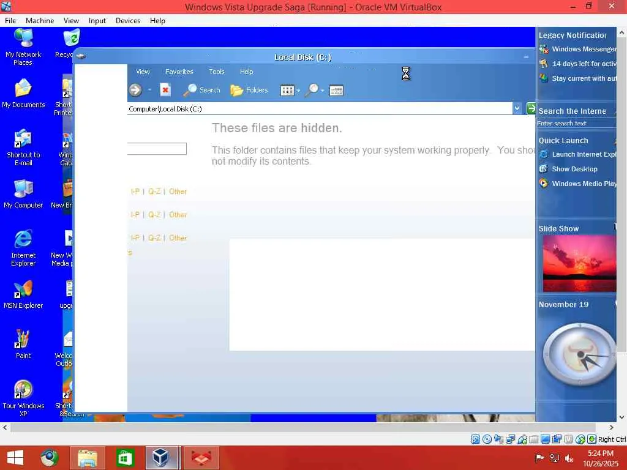The height and width of the screenshot is (470, 627).
Task: Click VirtualBox optical disc status icon
Action: [x=487, y=439]
